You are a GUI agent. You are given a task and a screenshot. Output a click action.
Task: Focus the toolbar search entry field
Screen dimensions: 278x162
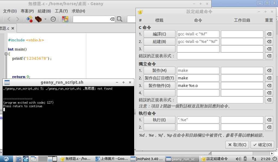click(x=91, y=19)
